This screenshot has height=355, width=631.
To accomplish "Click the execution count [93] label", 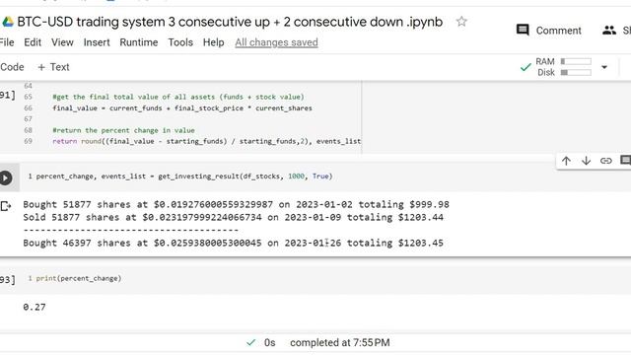I will point(8,279).
